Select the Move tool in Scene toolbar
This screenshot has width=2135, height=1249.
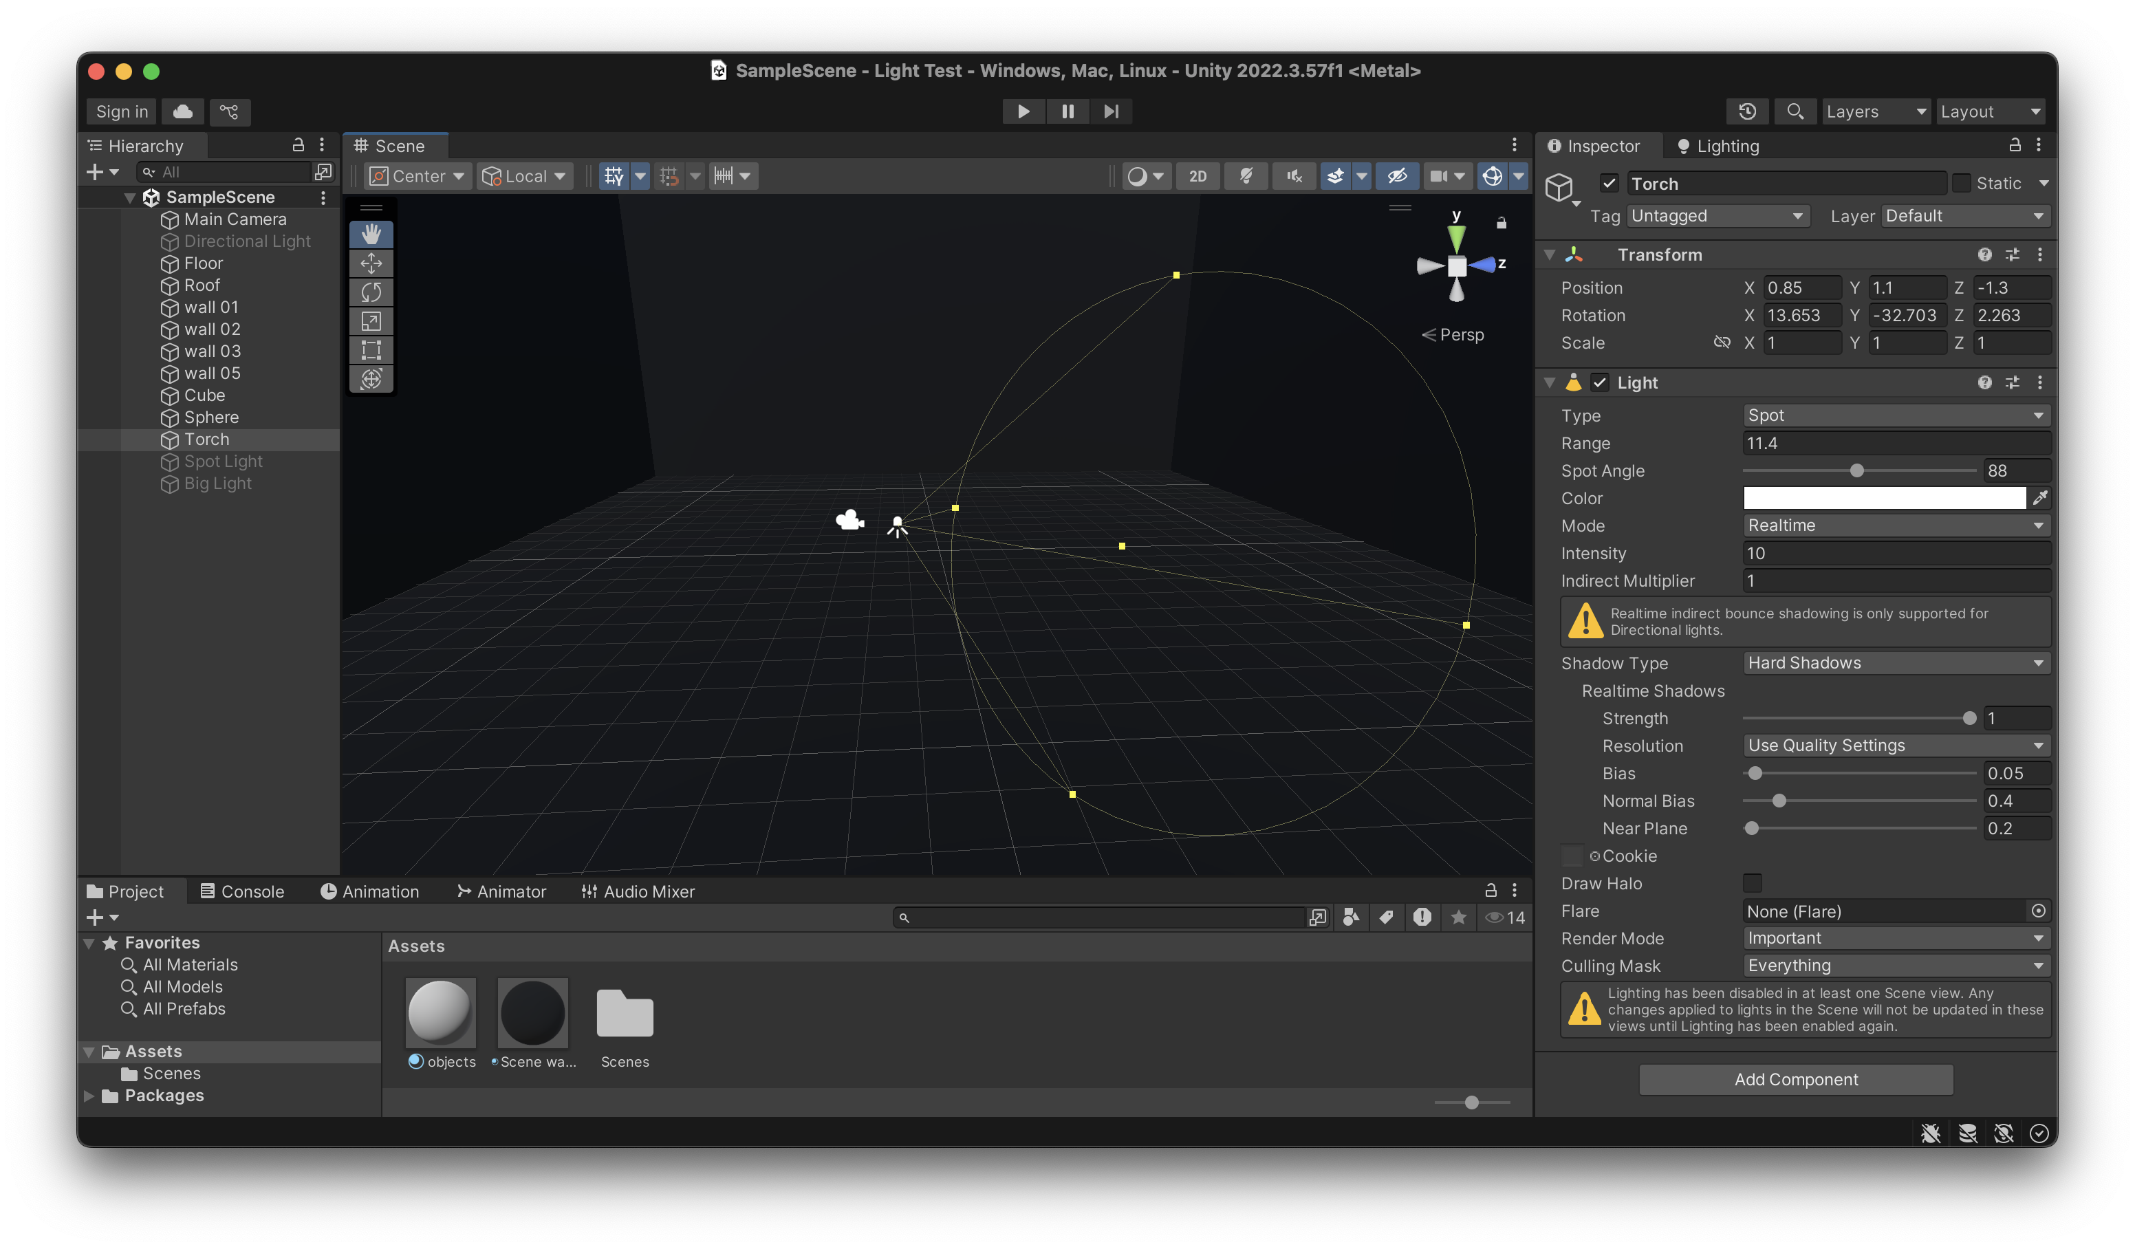coord(371,263)
